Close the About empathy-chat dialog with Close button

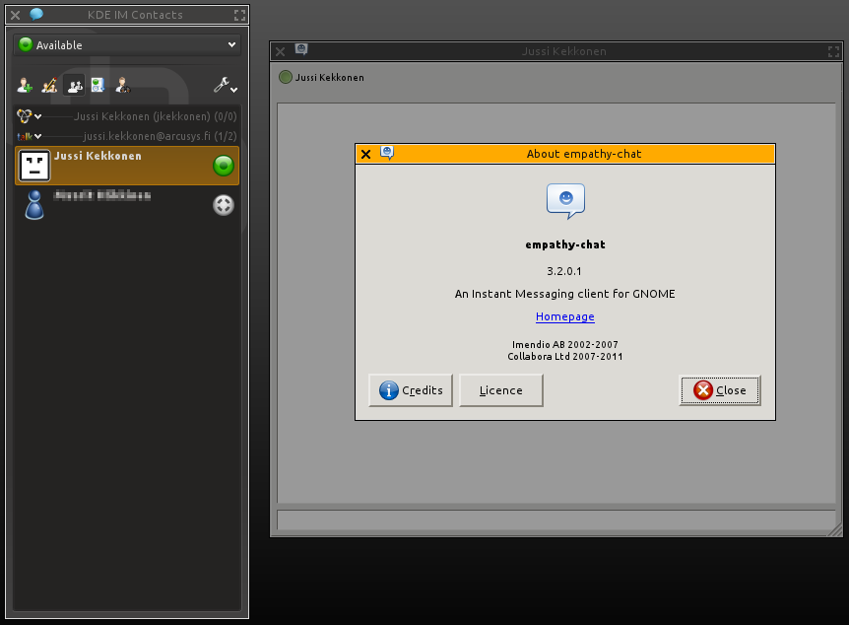pos(720,390)
